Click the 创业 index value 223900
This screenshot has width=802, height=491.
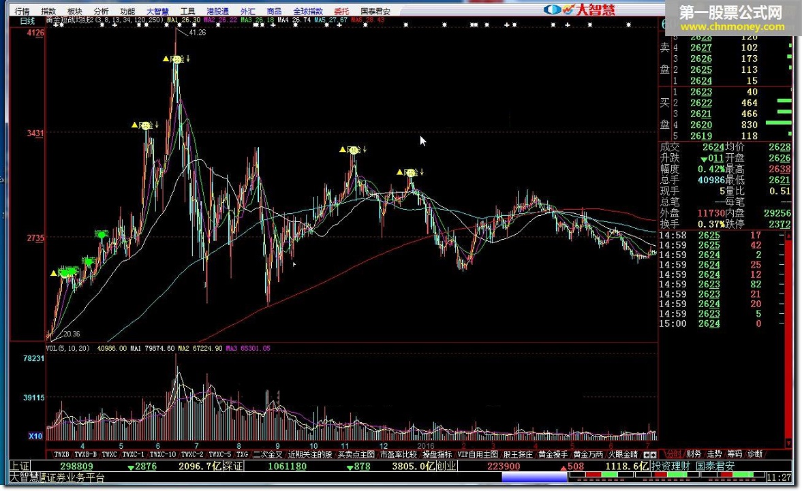[x=504, y=466]
